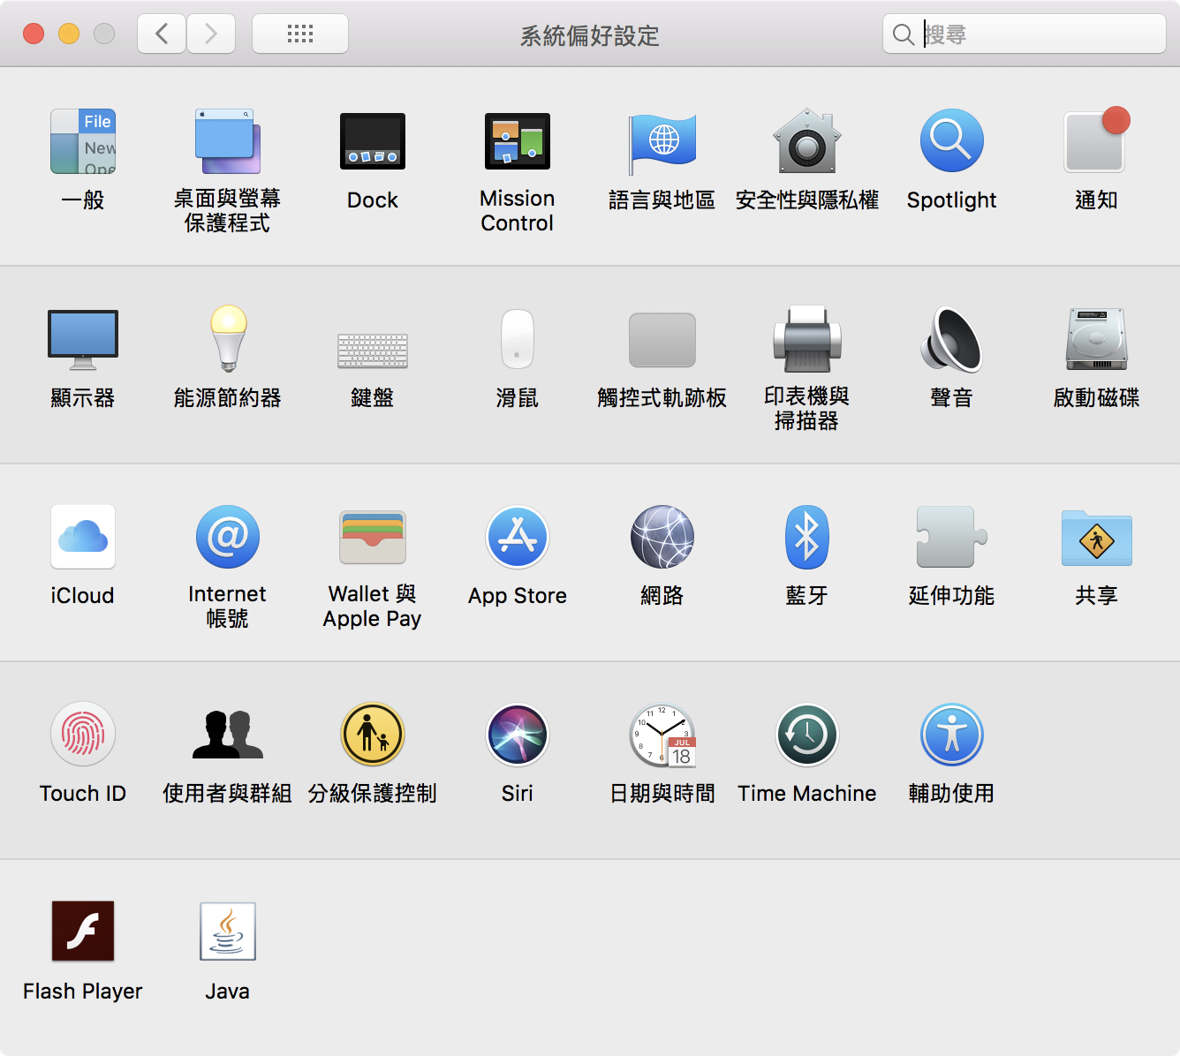Select the Time Machine icon
This screenshot has width=1180, height=1056.
point(806,735)
